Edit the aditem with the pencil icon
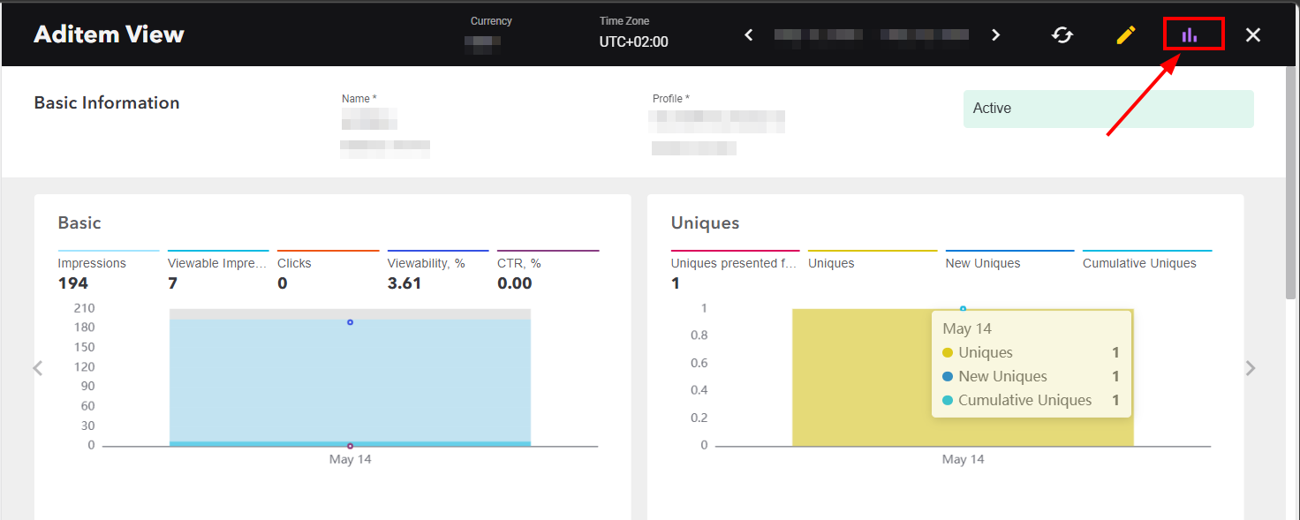This screenshot has height=520, width=1300. click(1125, 34)
